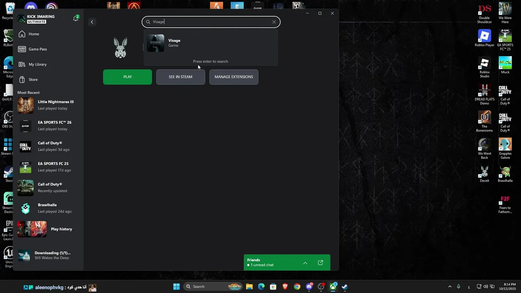This screenshot has height=293, width=521.
Task: Open MANAGE EXTENSIONS
Action: [x=234, y=77]
